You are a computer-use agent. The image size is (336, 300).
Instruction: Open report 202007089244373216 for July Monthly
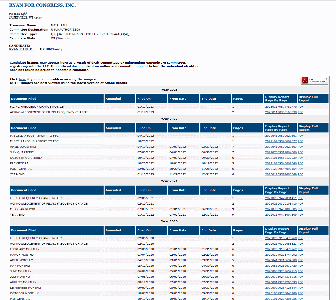(281, 277)
